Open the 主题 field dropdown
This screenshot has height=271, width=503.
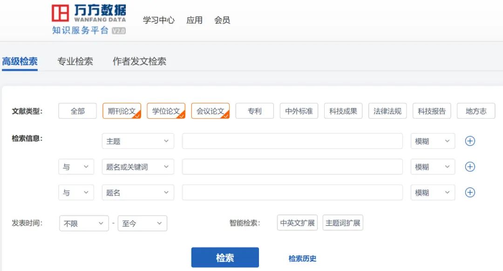(138, 141)
